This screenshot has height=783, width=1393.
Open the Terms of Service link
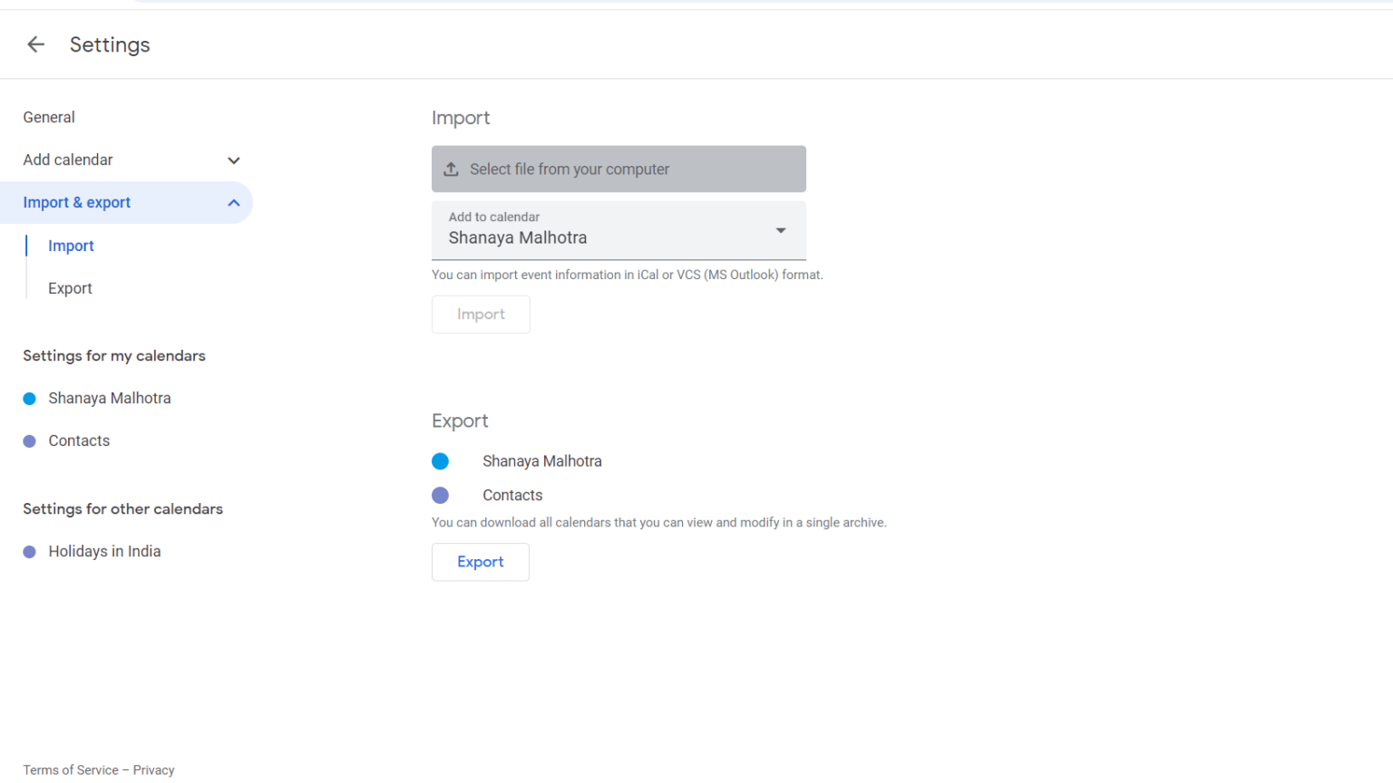(69, 769)
